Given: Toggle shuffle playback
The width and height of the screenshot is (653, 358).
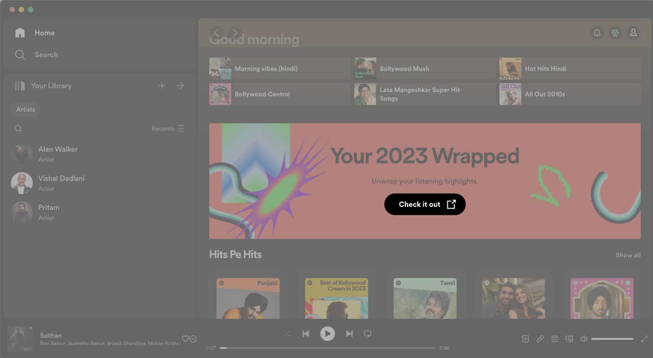Looking at the screenshot, I should (288, 334).
